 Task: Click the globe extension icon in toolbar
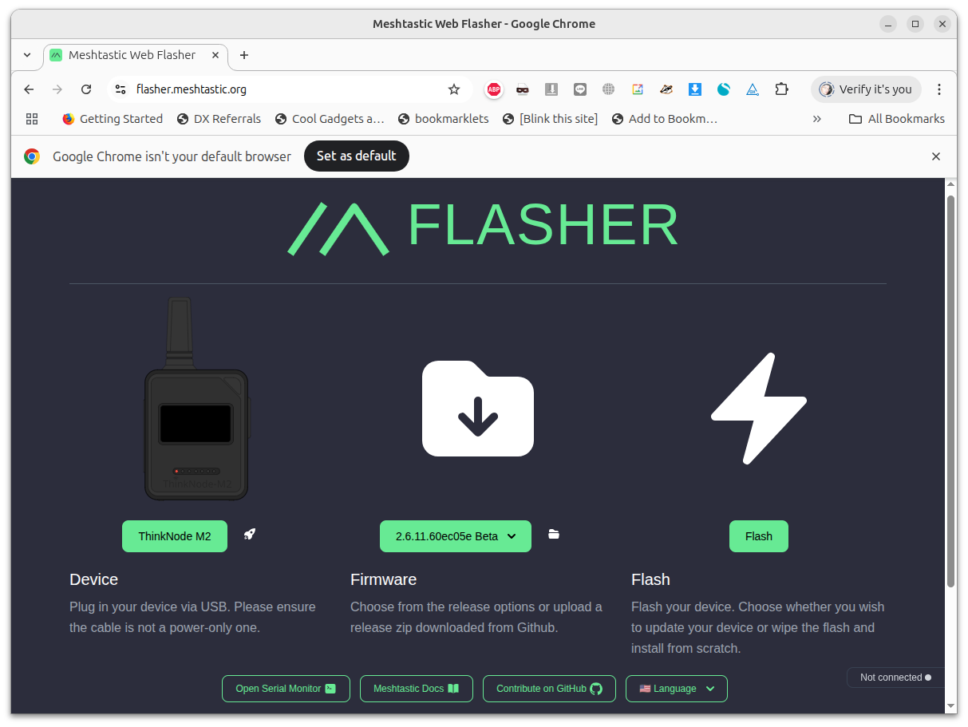609,89
